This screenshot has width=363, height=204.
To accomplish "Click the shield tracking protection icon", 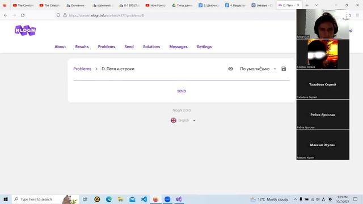I will tap(58, 15).
